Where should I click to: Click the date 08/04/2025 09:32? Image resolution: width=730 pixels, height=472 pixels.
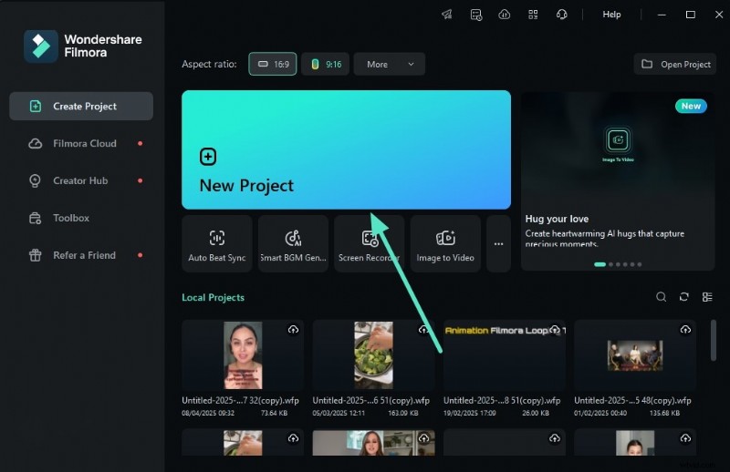[x=208, y=413]
